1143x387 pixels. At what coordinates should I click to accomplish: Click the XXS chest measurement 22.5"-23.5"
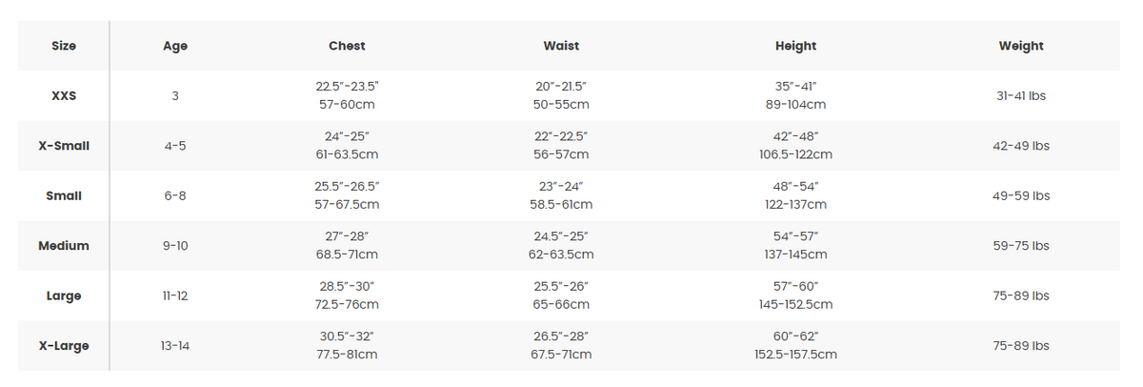tap(347, 86)
